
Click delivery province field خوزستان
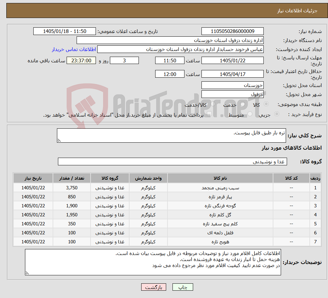coord(232,85)
